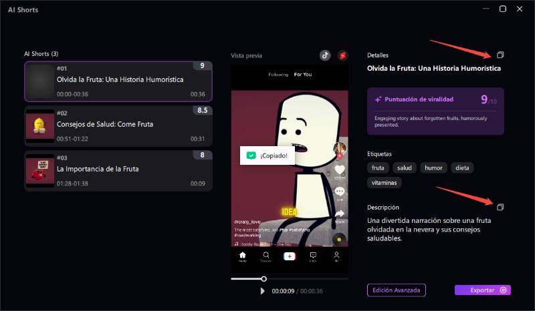Screen dimensions: 535x311
Task: Select short #01 Olvida la Fruta
Action: point(118,80)
